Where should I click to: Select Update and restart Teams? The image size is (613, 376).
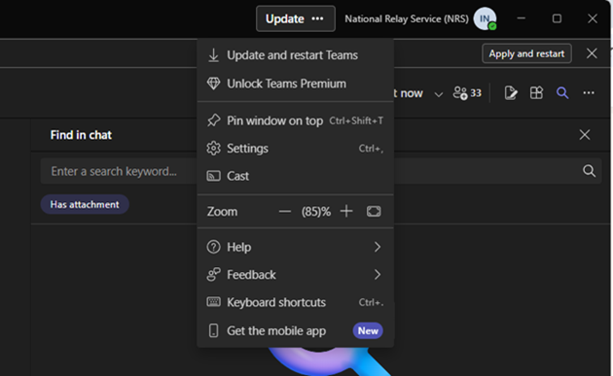click(x=296, y=55)
